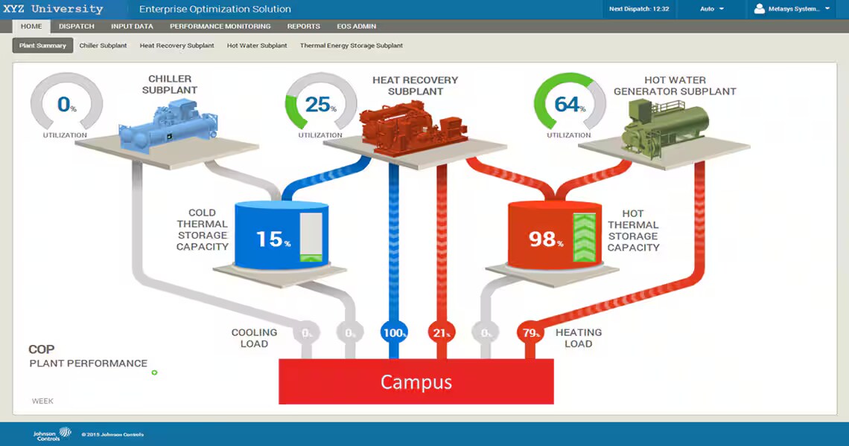Open the DISPATCH tab
Image resolution: width=849 pixels, height=446 pixels.
coord(77,26)
